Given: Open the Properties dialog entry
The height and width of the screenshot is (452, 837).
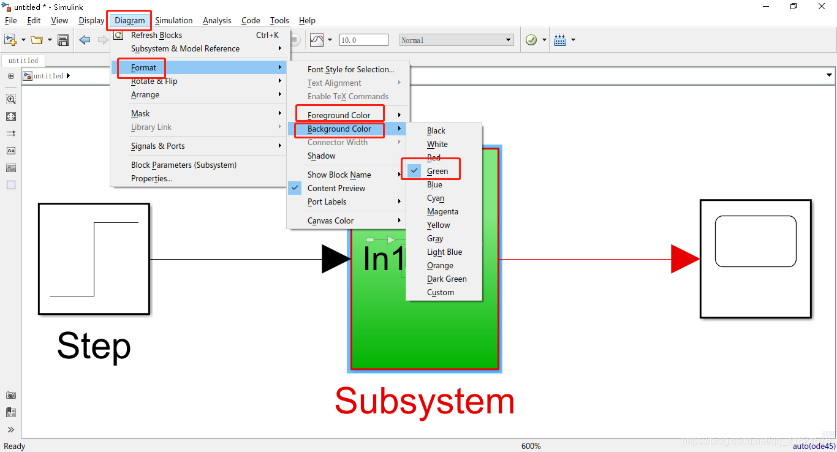Looking at the screenshot, I should [x=152, y=178].
